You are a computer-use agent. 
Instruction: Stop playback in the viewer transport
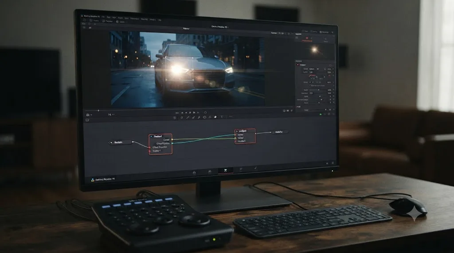[190, 113]
